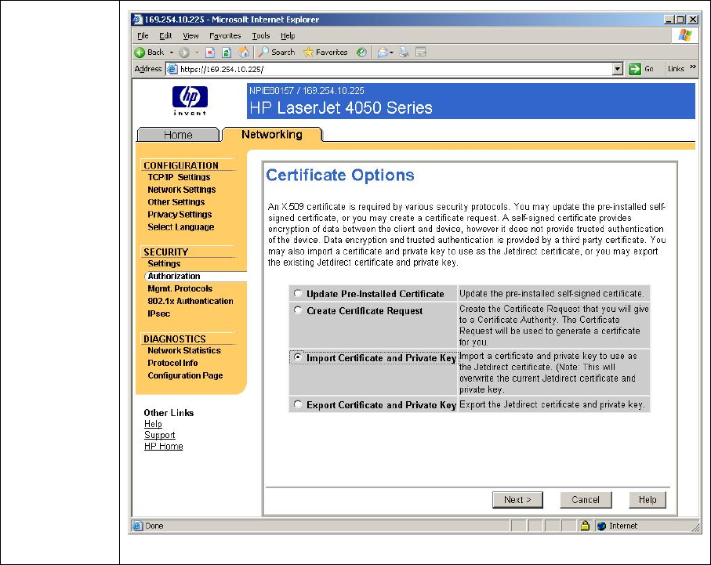The height and width of the screenshot is (565, 711).
Task: Click the Home house icon
Action: pos(244,53)
